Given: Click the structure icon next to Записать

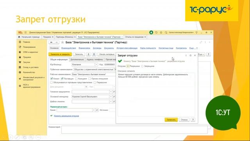Looking at the screenshot, I should [x=88, y=54].
